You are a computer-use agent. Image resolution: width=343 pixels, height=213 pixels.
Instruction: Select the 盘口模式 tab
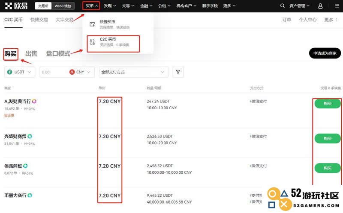58,54
